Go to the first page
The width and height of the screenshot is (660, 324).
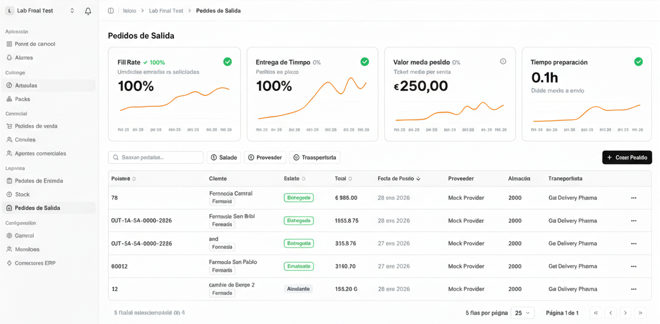click(x=595, y=313)
